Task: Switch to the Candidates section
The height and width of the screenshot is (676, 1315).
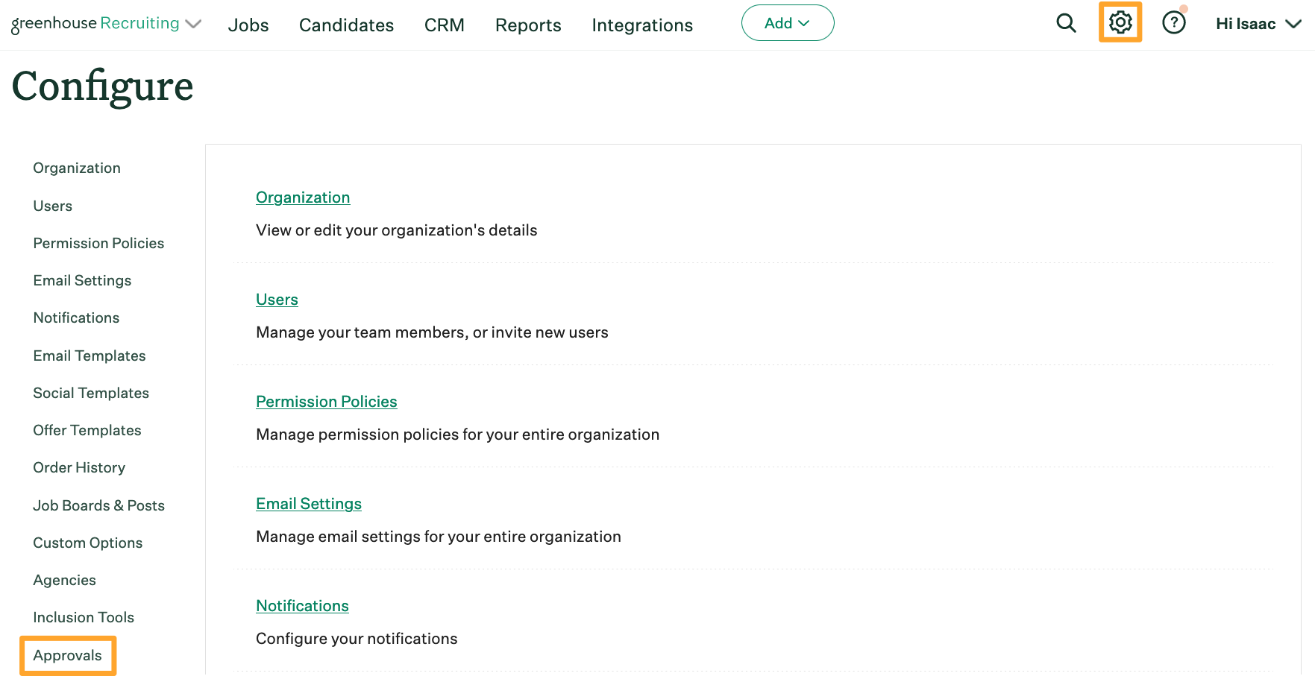Action: point(346,25)
